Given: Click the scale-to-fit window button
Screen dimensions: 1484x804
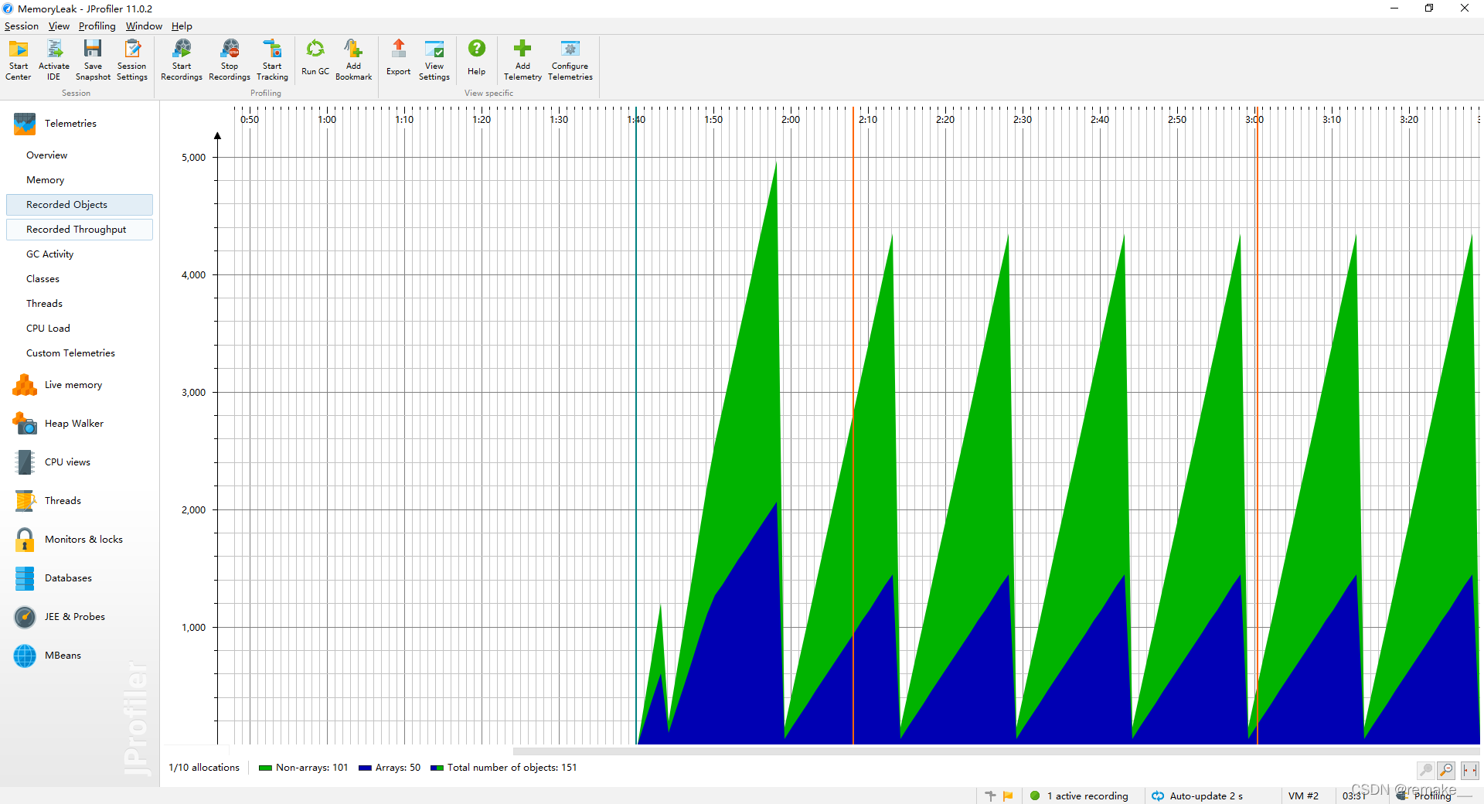Looking at the screenshot, I should pyautogui.click(x=1470, y=770).
